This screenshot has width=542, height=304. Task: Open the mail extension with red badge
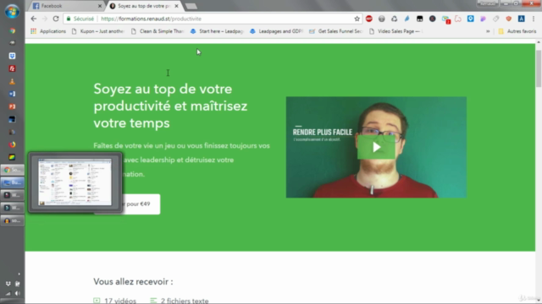tap(445, 19)
